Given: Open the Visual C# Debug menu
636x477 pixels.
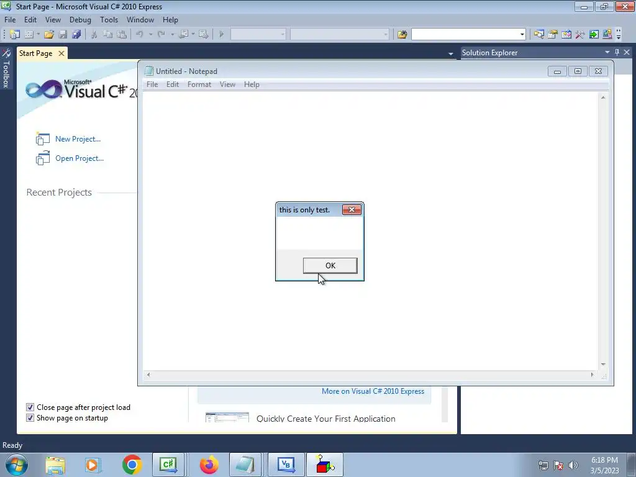Looking at the screenshot, I should 80,19.
